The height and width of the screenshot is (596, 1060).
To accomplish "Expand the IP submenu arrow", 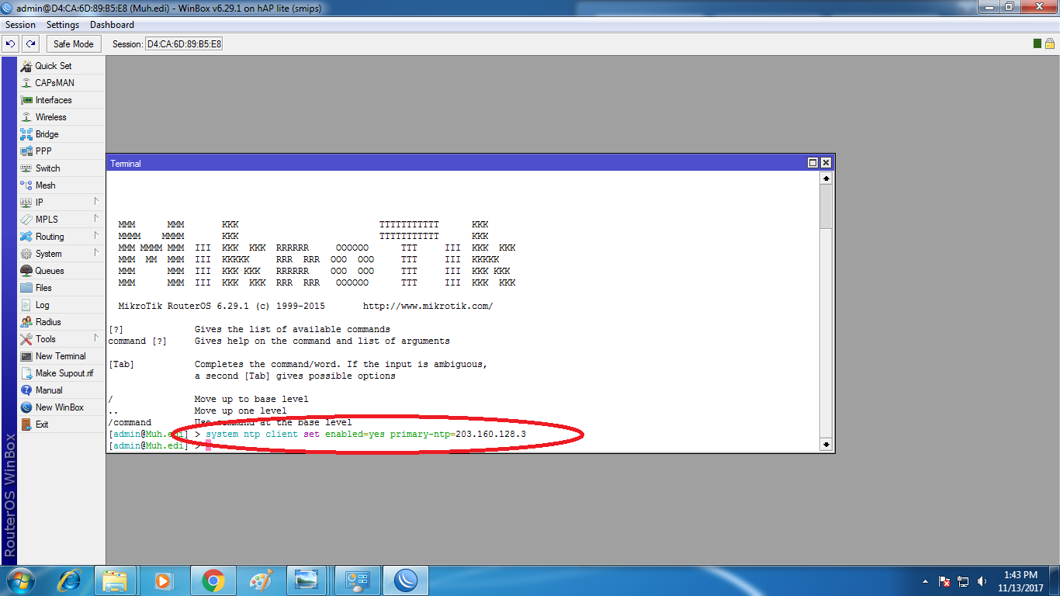I will pos(96,202).
